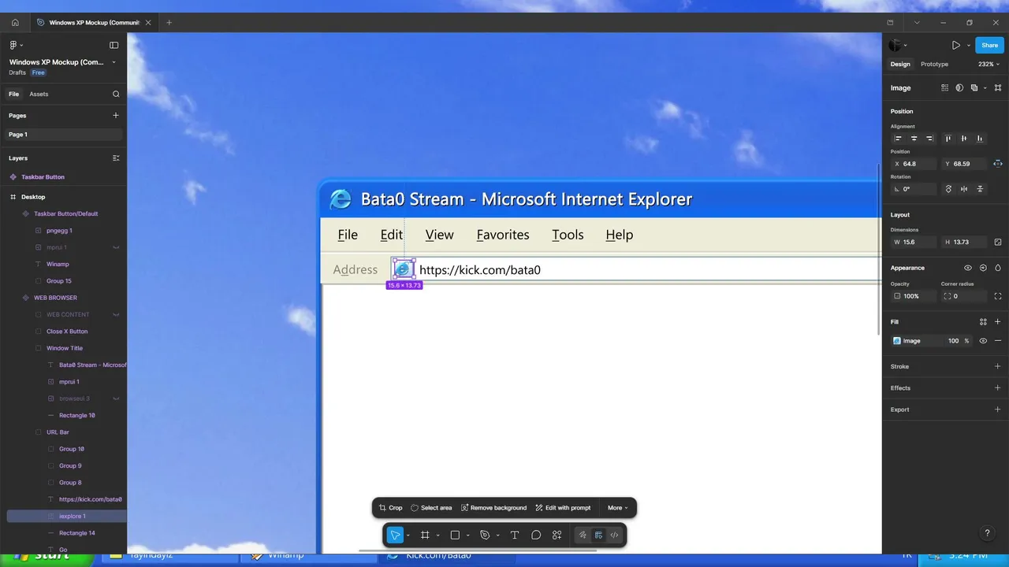
Task: Select the WEB BROWSER layer
Action: click(55, 298)
